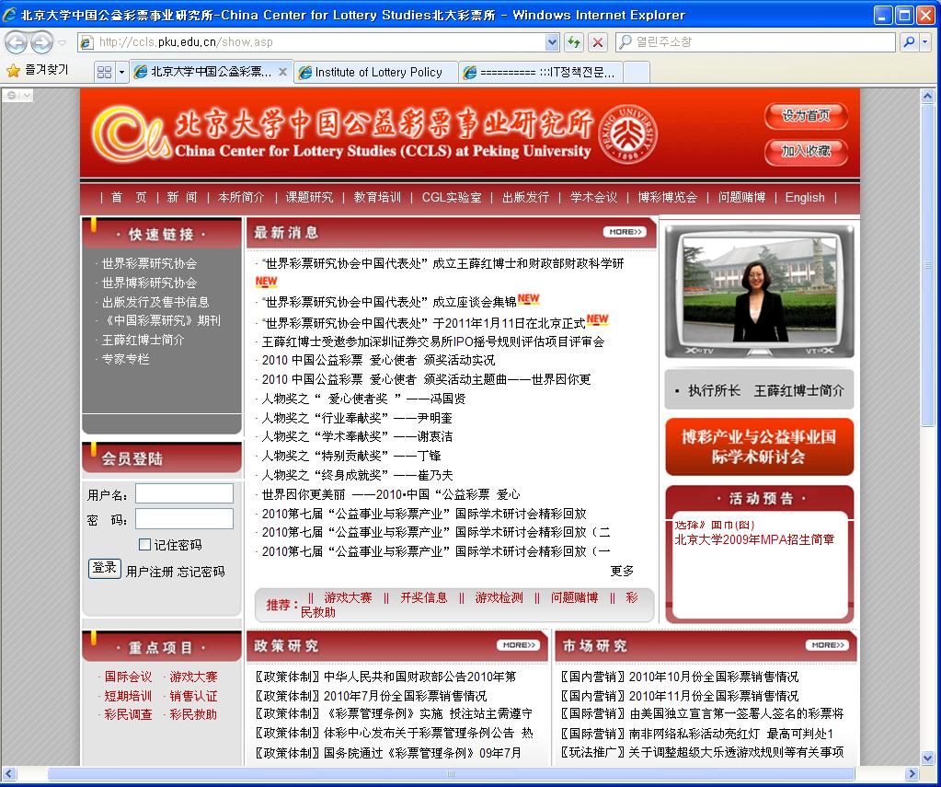The image size is (941, 787).
Task: Close the 北京大学中国公益彩票 tab
Action: (282, 72)
